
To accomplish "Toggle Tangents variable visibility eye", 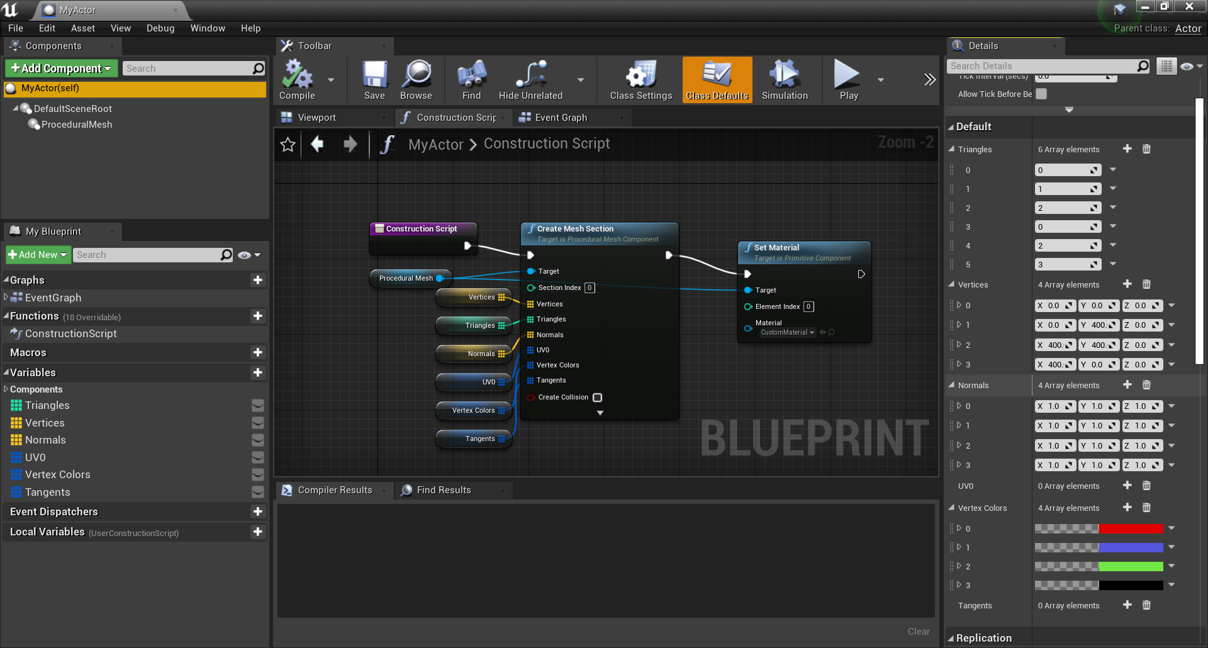I will (x=257, y=492).
